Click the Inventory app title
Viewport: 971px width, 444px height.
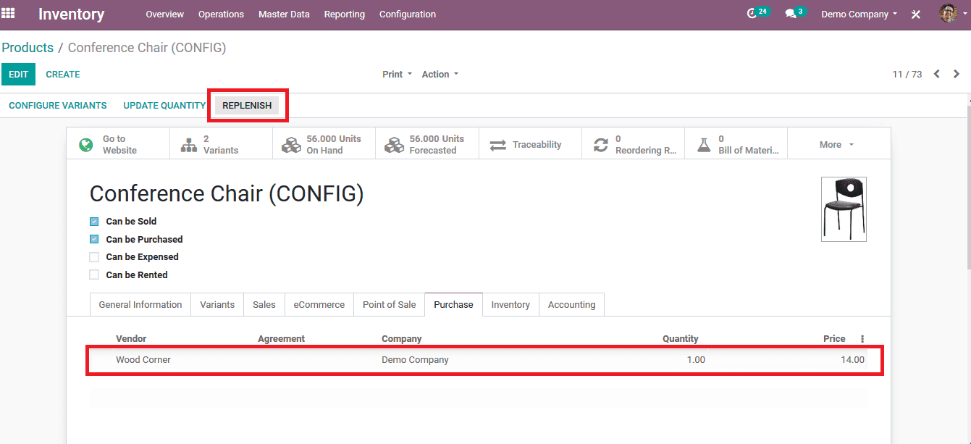tap(71, 14)
